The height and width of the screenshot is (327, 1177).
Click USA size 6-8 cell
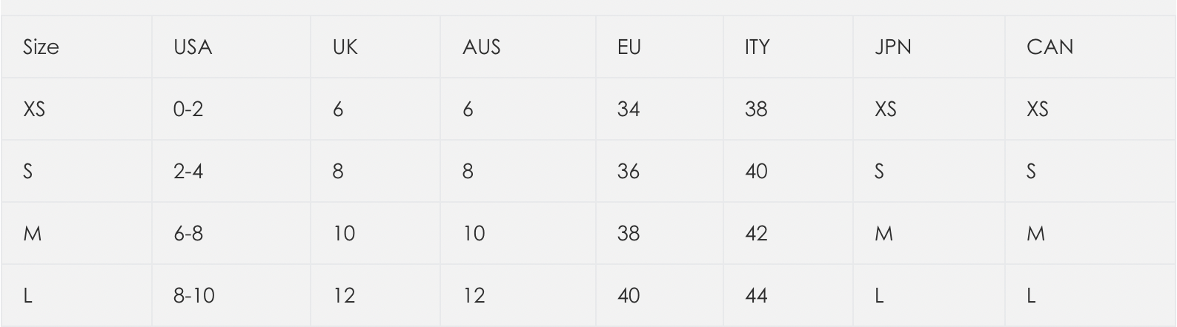188,234
